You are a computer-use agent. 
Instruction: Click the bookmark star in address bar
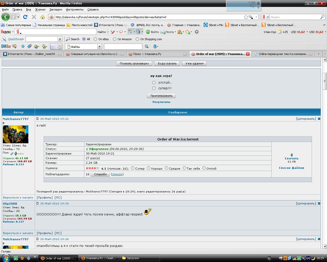[x=246, y=17]
